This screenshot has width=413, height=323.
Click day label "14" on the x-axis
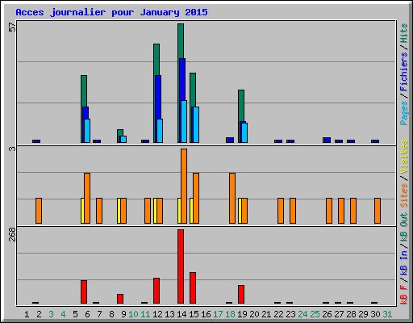pos(181,314)
